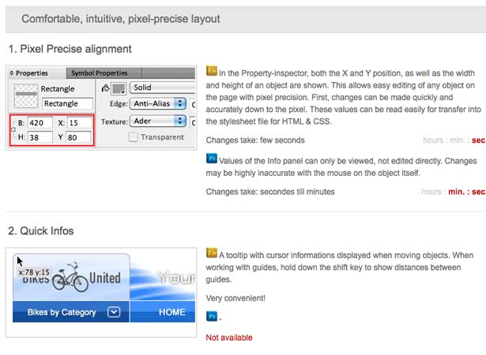This screenshot has height=355, width=486.
Task: Click the Fireworks icon in Quick Infos section
Action: click(x=212, y=253)
